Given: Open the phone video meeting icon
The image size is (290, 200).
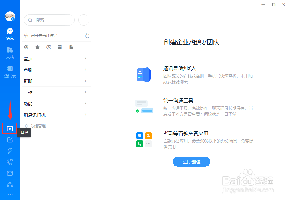Looking at the screenshot, I should [10, 162].
